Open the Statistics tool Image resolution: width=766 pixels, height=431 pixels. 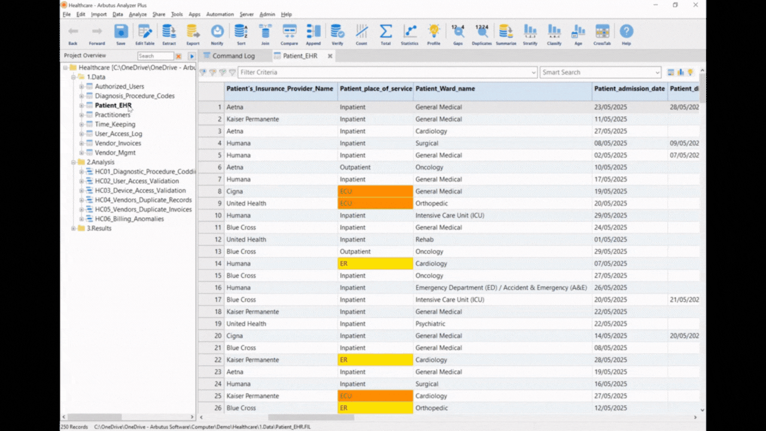(409, 35)
